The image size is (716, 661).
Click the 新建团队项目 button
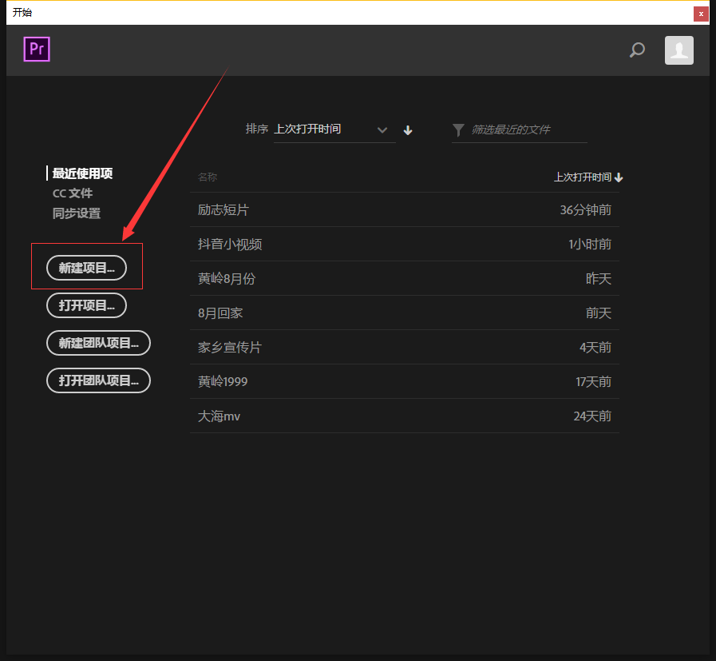point(98,343)
